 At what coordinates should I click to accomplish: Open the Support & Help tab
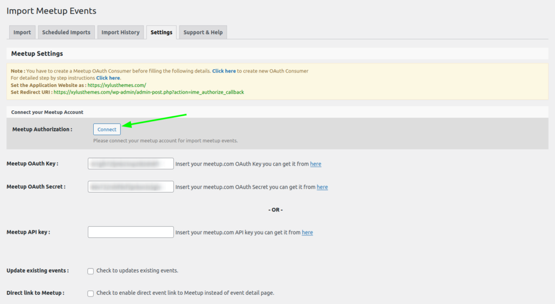[203, 32]
